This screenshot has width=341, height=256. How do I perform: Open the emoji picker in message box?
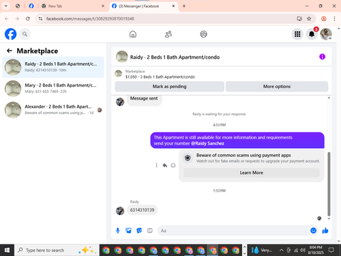313,231
